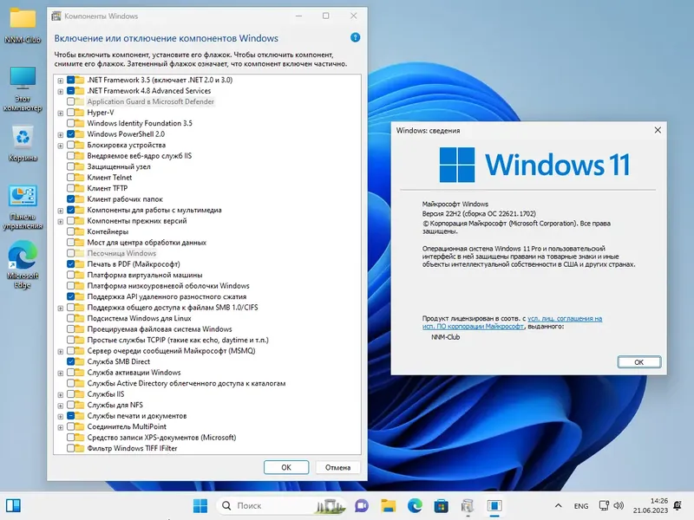Click Отмена in Windows Features dialog
This screenshot has width=694, height=520.
point(337,467)
